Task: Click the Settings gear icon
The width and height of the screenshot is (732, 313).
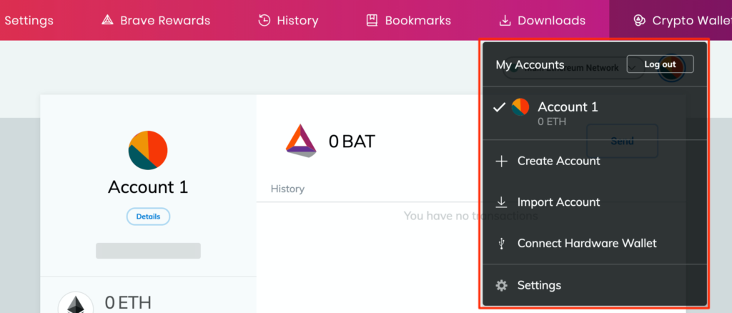Action: click(x=501, y=285)
